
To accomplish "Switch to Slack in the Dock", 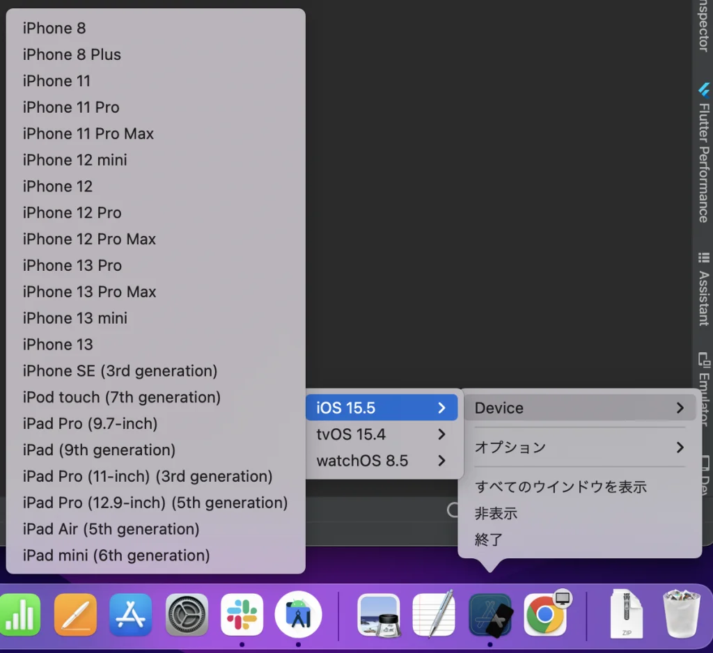I will click(242, 614).
